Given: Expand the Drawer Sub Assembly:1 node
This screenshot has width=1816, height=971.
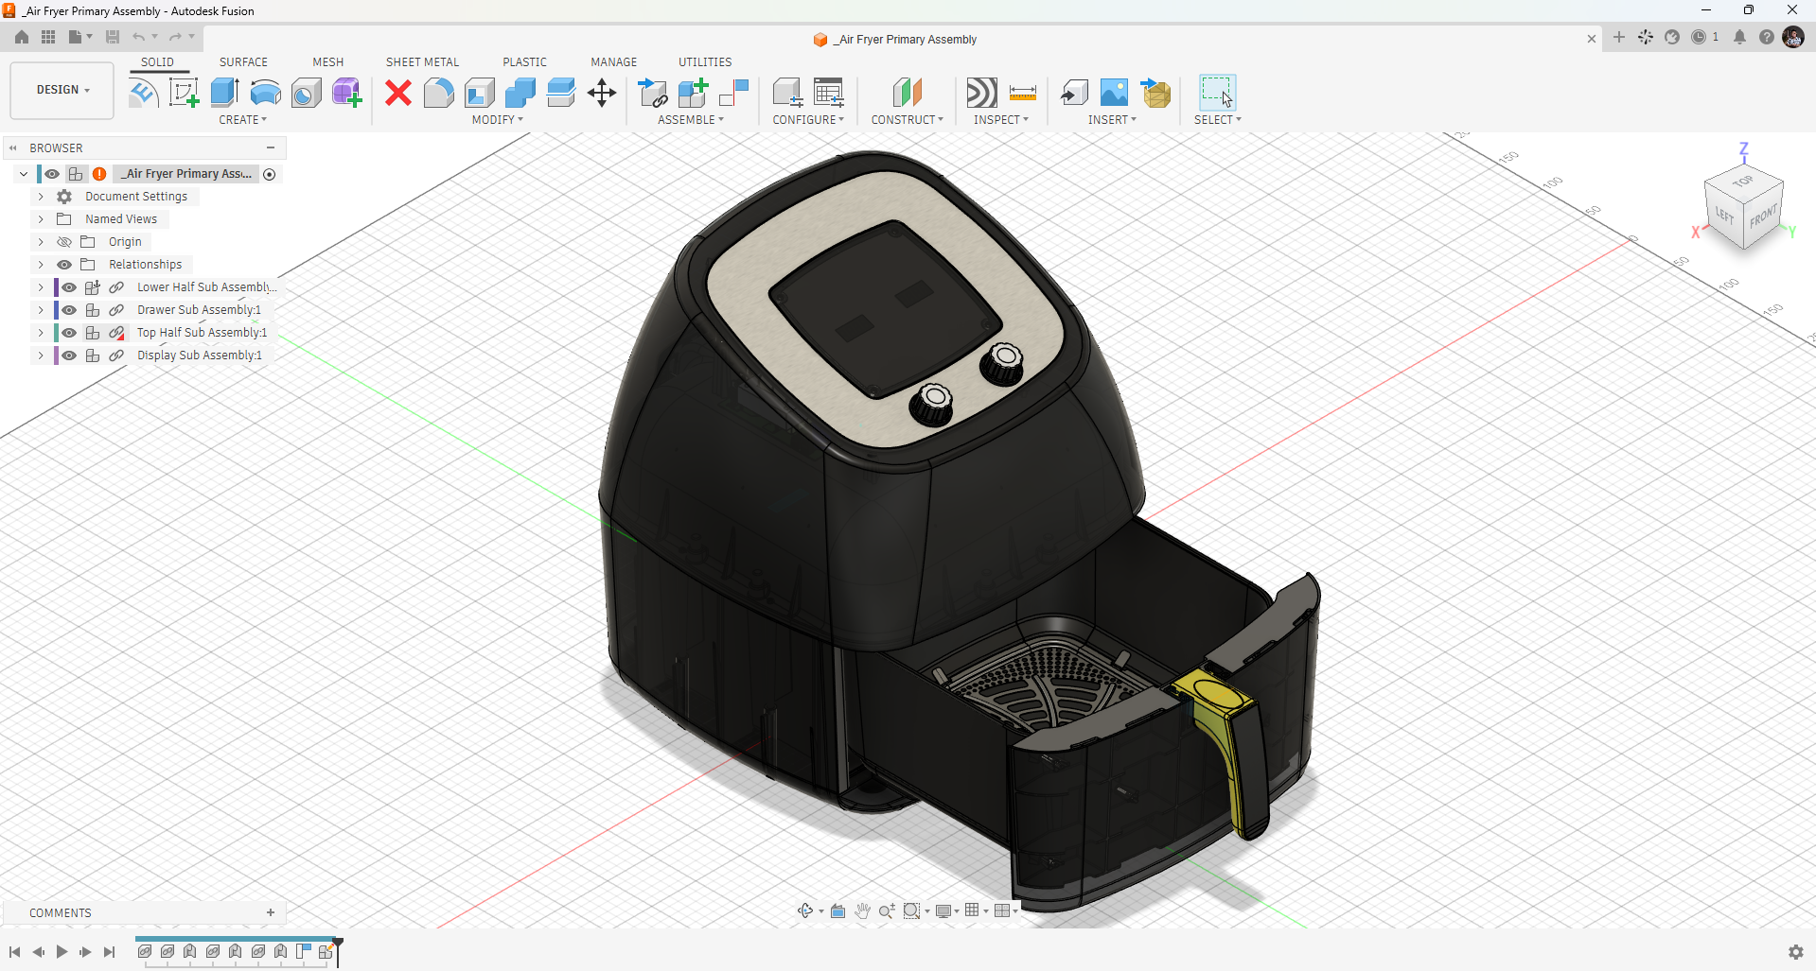Looking at the screenshot, I should click(x=41, y=310).
